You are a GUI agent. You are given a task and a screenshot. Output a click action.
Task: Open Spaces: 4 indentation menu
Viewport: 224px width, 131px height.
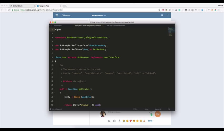pyautogui.click(x=158, y=109)
